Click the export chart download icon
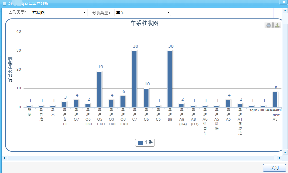288x173 pixels. tap(277, 25)
